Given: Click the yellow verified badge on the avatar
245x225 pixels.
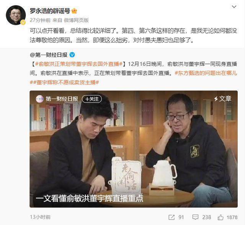Looking at the screenshot, I should pyautogui.click(x=23, y=23).
